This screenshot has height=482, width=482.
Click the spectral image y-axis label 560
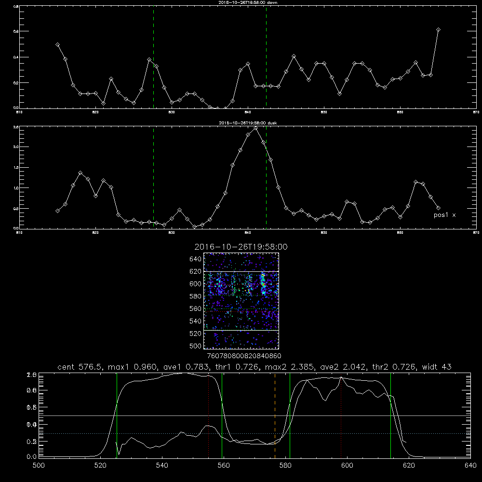coord(196,309)
